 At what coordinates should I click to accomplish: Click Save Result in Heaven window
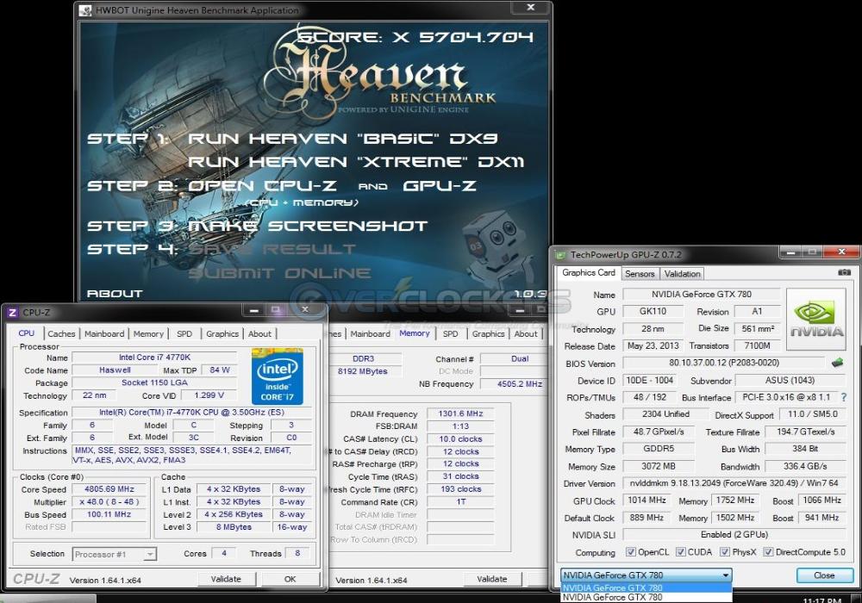[x=272, y=249]
